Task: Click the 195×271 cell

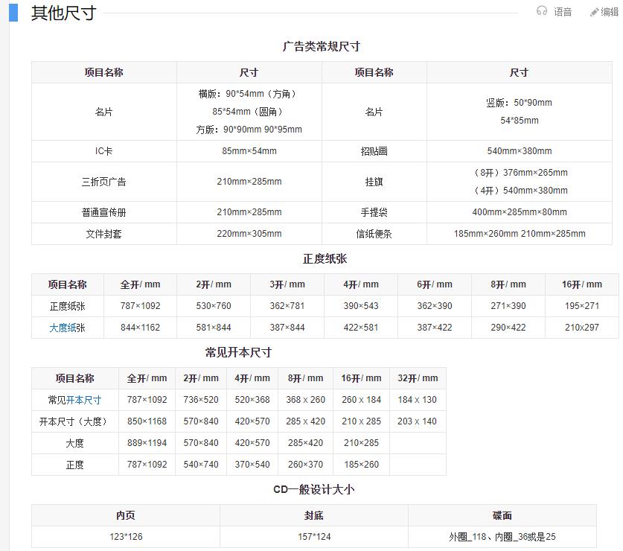Action: (582, 306)
